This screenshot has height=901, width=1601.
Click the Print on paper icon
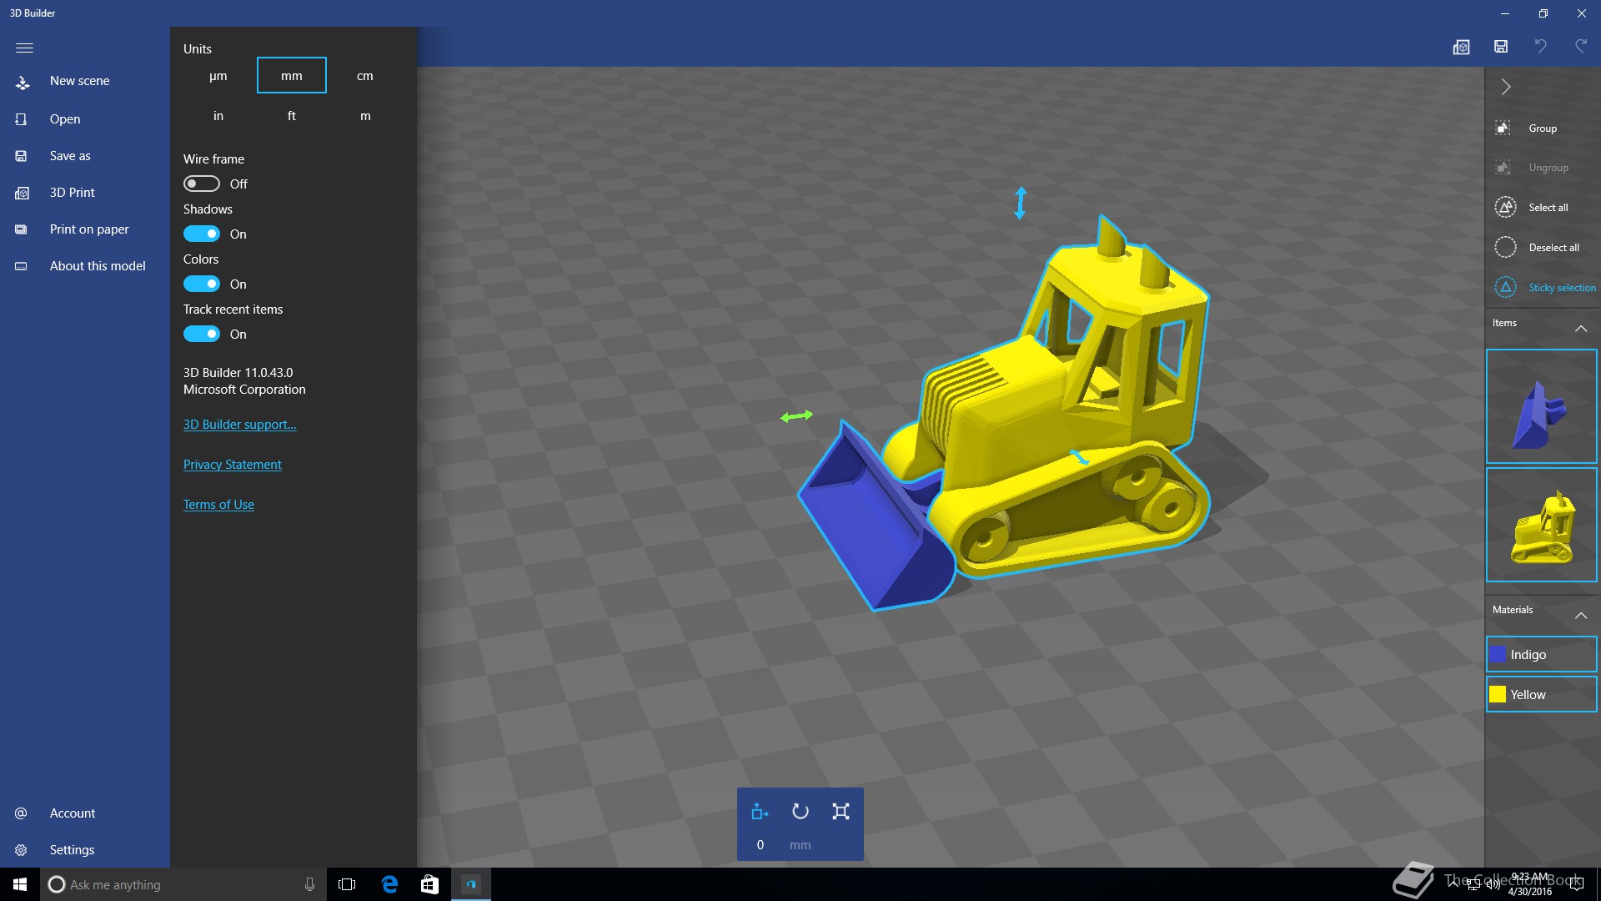22,229
